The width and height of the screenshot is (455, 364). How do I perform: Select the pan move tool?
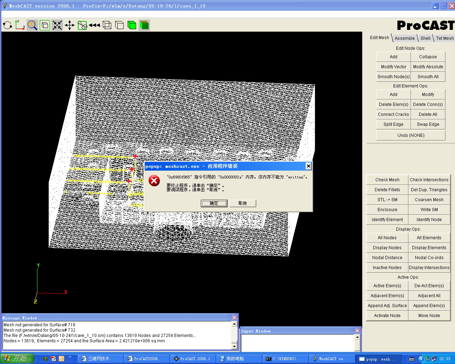pyautogui.click(x=70, y=25)
